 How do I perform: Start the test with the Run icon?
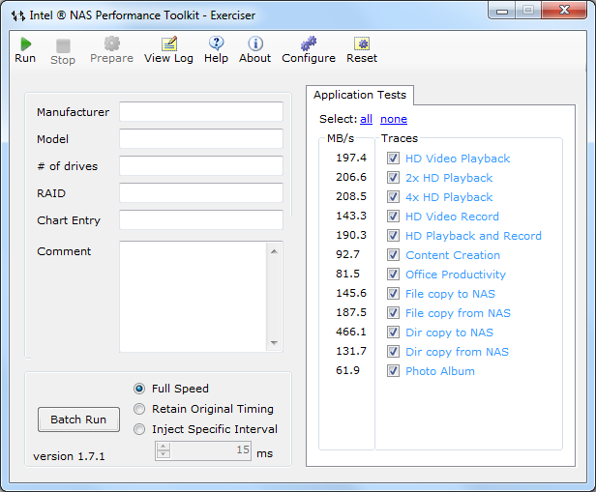(25, 44)
